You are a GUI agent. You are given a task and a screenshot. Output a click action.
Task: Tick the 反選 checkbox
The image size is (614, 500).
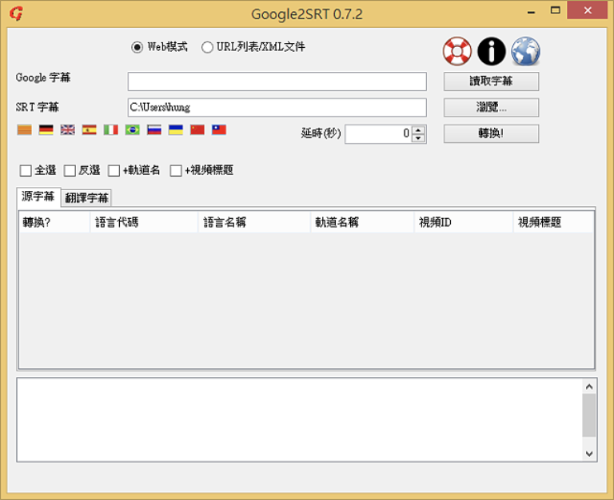point(82,171)
